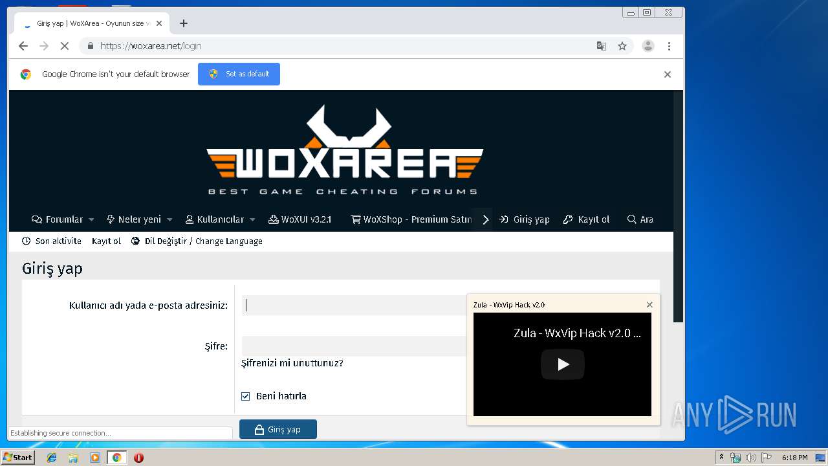Open the Forumlar menu item

pyautogui.click(x=58, y=219)
